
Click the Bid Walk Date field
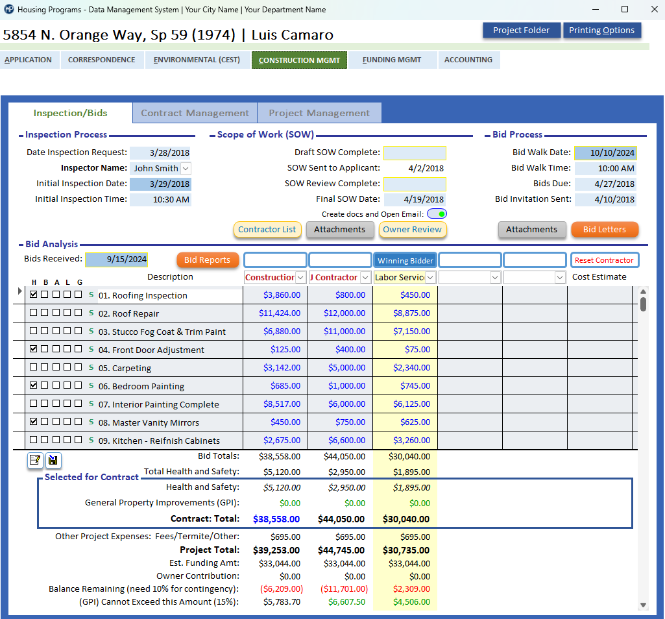tap(605, 152)
